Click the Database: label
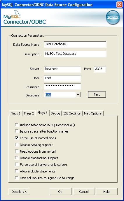Screen dimensions: 124x201 [33, 95]
